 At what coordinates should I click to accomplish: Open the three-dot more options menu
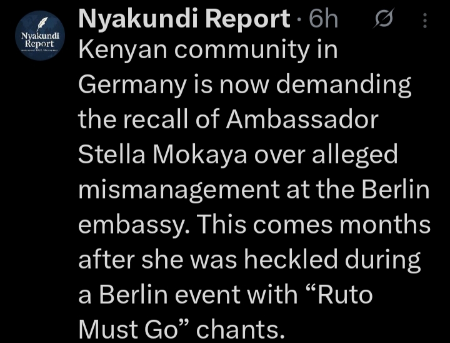coord(426,21)
